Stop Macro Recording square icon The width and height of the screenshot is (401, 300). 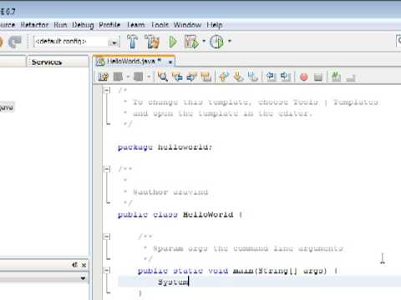(x=318, y=77)
